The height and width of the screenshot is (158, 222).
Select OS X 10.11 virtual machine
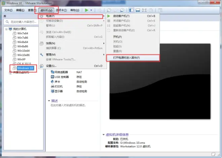point(24,64)
